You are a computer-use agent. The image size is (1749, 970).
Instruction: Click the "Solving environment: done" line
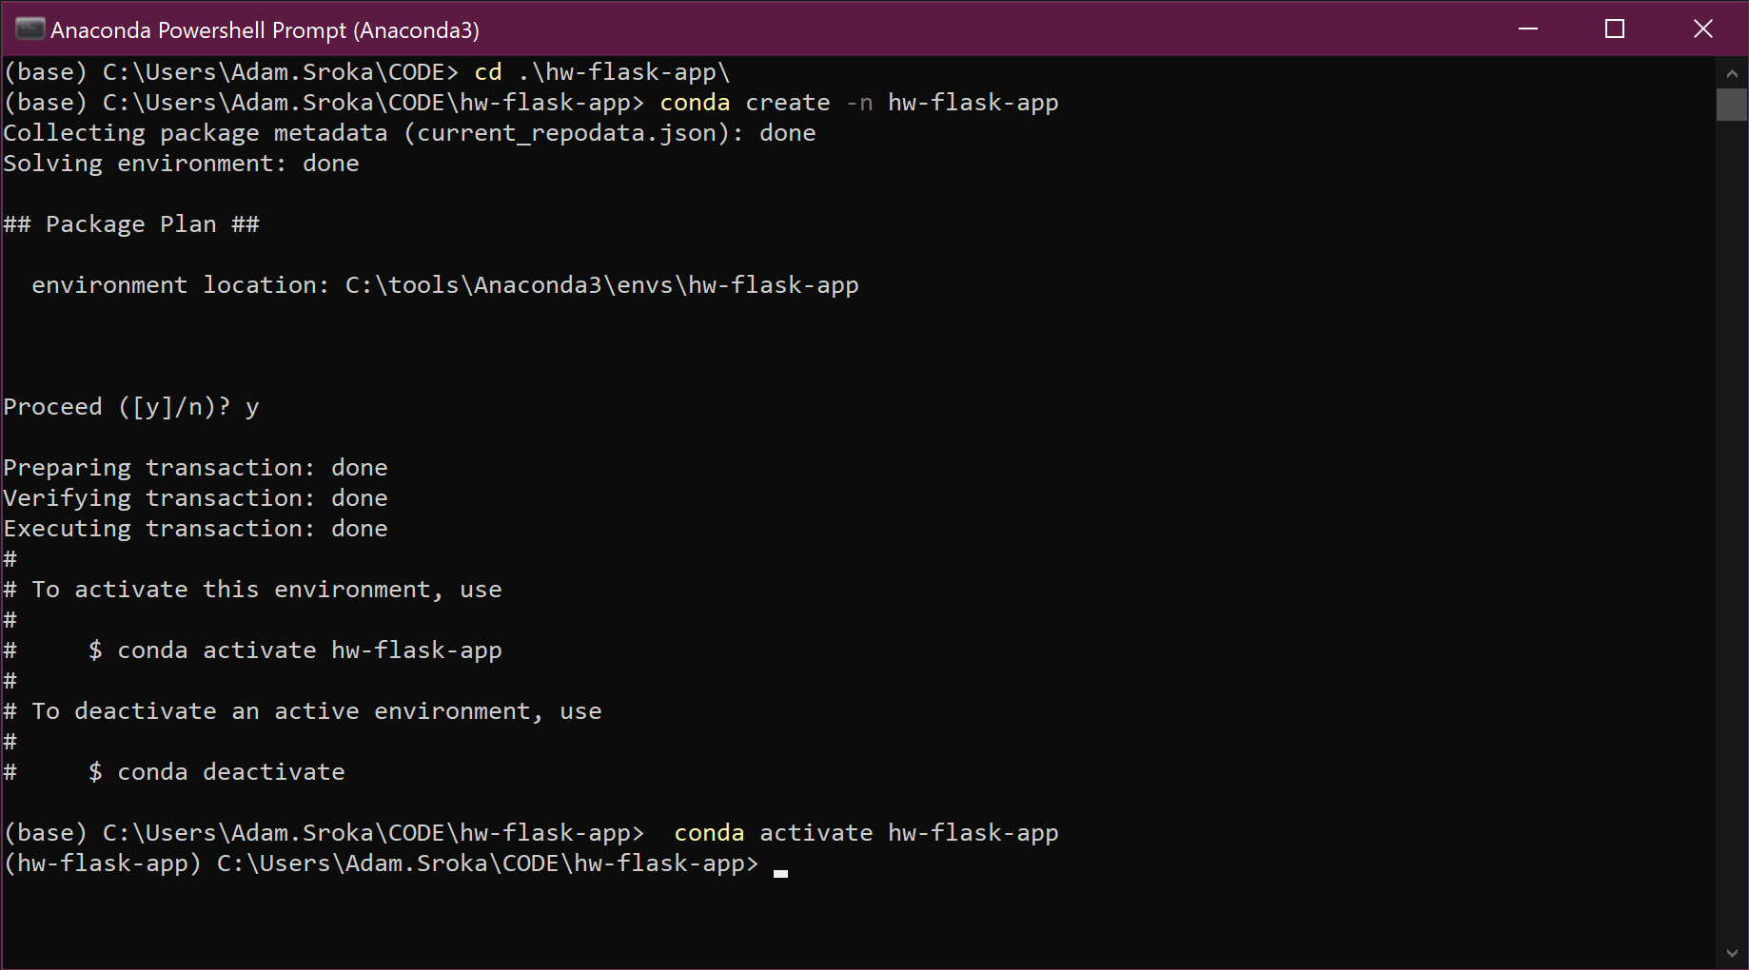[181, 164]
